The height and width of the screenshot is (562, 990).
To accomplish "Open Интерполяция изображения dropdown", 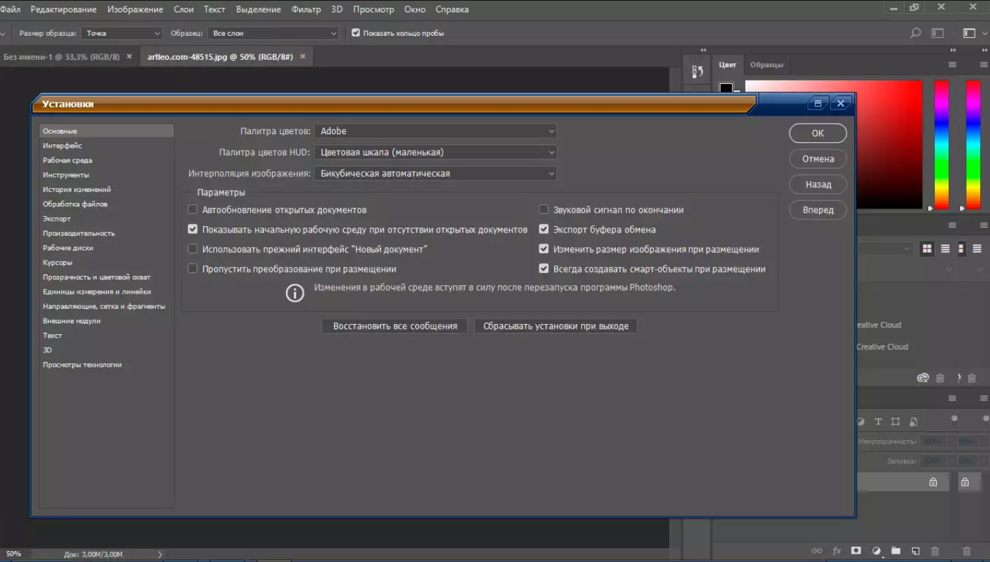I will (x=435, y=173).
